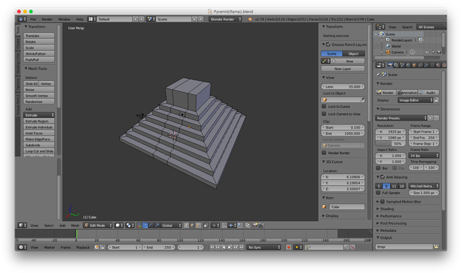The image size is (461, 273).
Task: Click the folder icon beside output path
Action: pos(436,247)
